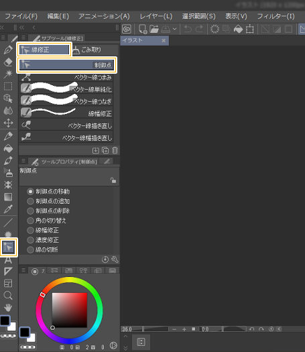Open sub tool detail wrench icon

point(115,259)
